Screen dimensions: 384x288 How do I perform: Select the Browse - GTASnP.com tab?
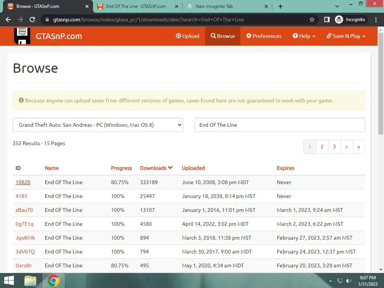coord(46,6)
